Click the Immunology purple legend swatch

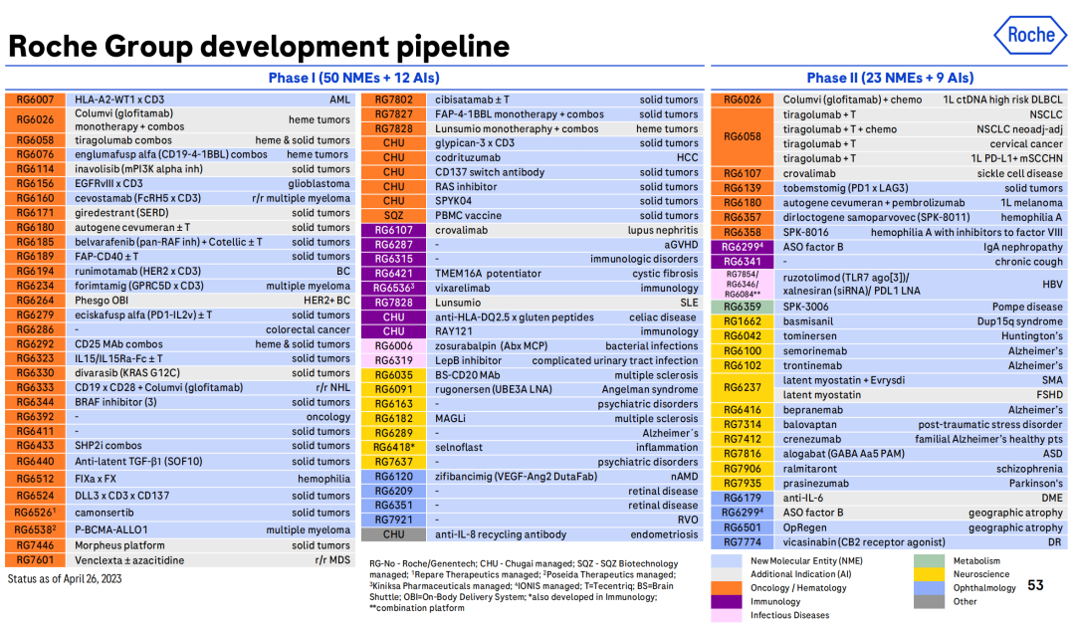pos(728,601)
